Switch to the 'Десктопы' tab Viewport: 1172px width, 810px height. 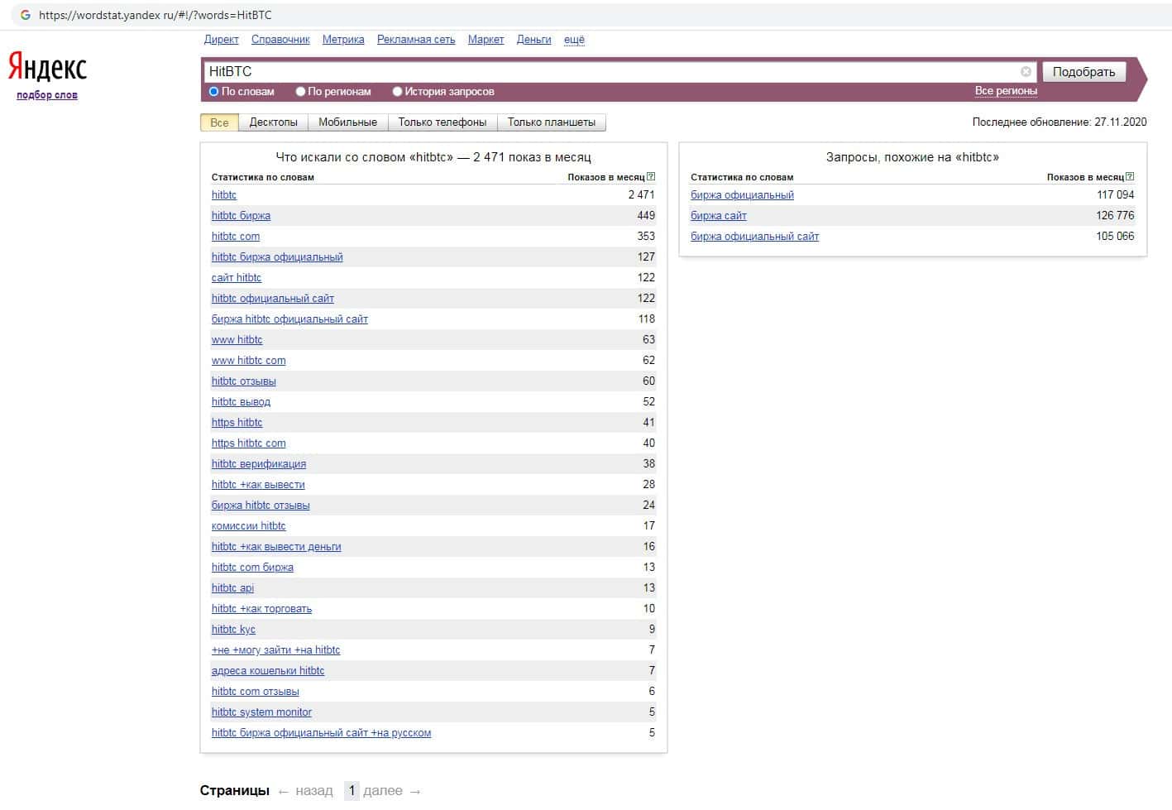273,122
